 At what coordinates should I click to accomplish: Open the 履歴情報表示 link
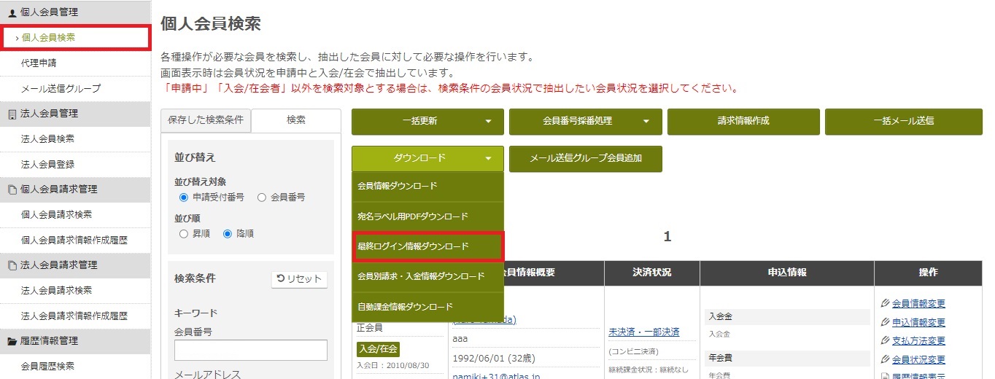click(918, 376)
